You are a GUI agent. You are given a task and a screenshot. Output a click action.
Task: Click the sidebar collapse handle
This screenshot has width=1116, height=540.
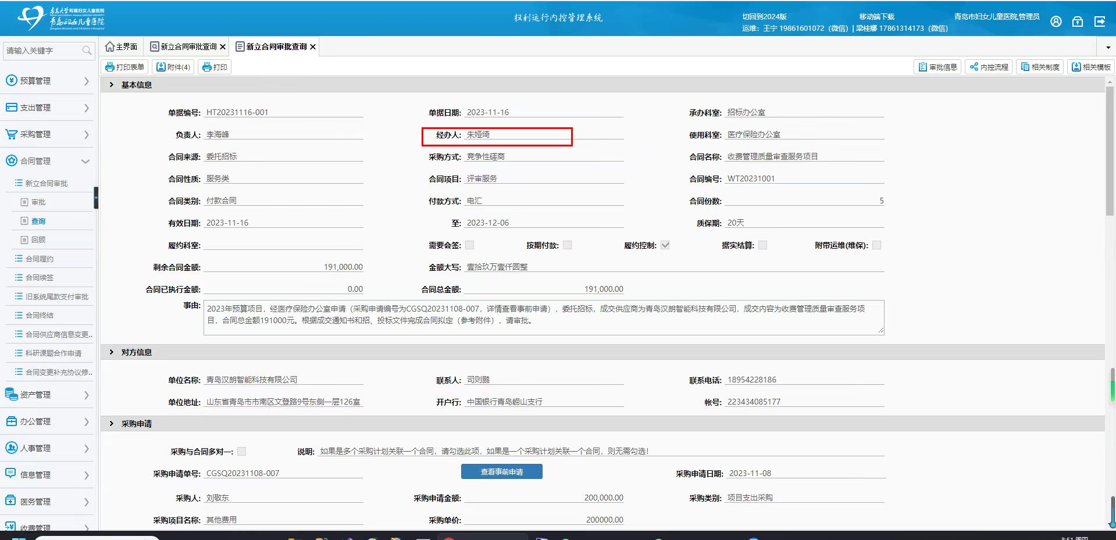pyautogui.click(x=96, y=198)
